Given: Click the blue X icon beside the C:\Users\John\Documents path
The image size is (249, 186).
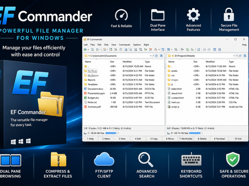Looking at the screenshot, I should click(161, 56).
